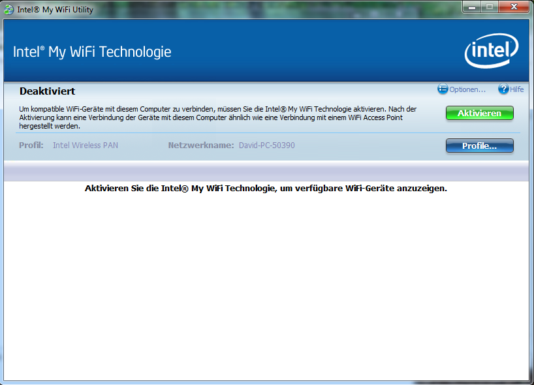The width and height of the screenshot is (534, 385).
Task: Click the Intel My WiFi Technologie banner title
Action: pos(92,52)
